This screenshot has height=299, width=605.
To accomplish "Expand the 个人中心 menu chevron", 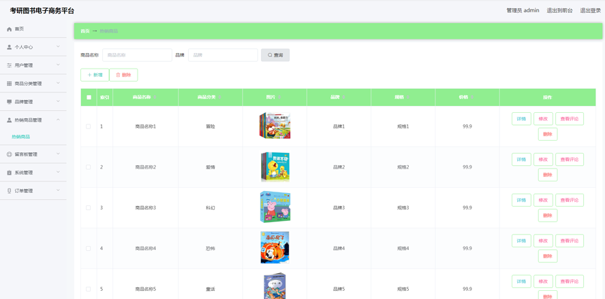I will pyautogui.click(x=58, y=47).
